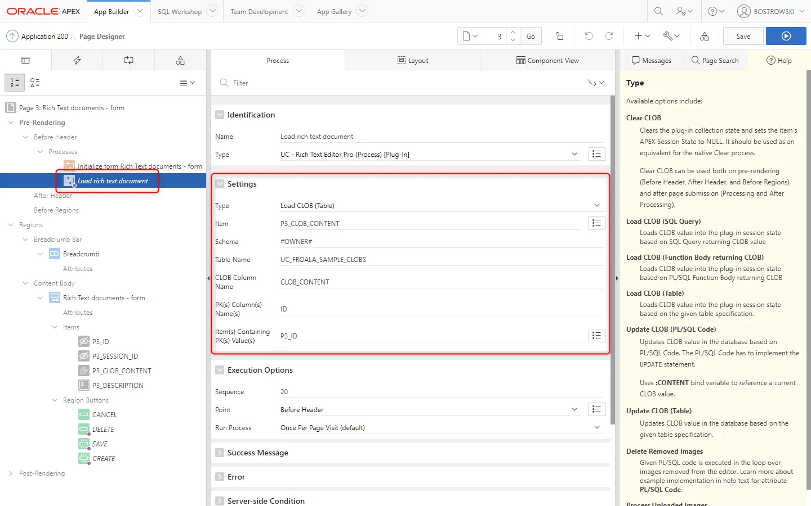Image resolution: width=811 pixels, height=506 pixels.
Task: Open the Settings Type dropdown
Action: point(440,206)
